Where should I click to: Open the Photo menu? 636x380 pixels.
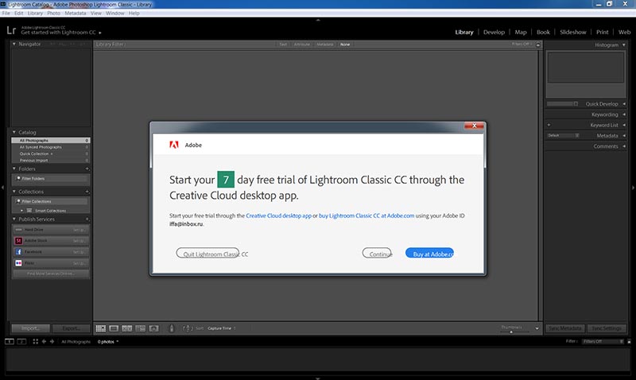53,13
